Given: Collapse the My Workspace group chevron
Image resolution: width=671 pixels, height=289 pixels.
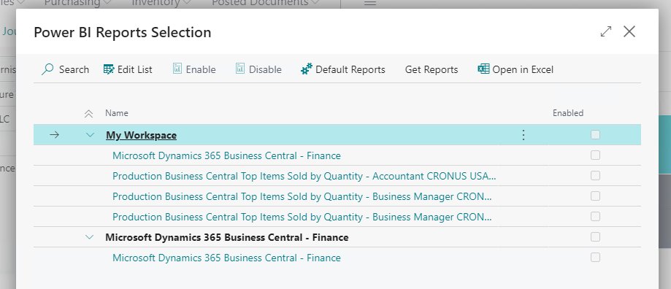Looking at the screenshot, I should (x=90, y=135).
